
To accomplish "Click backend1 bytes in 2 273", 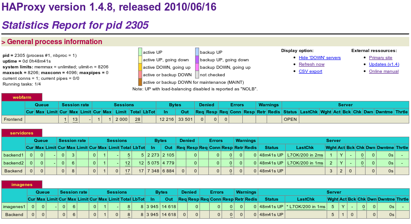I will 153,155.
